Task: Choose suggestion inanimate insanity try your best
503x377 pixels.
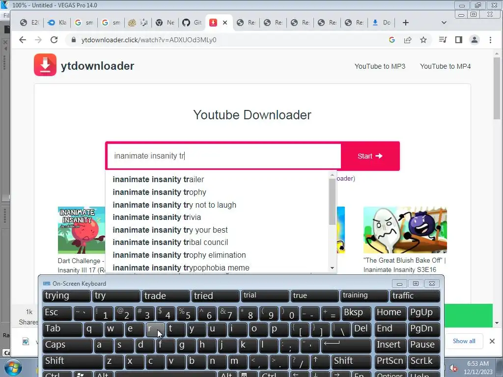Action: point(217,230)
